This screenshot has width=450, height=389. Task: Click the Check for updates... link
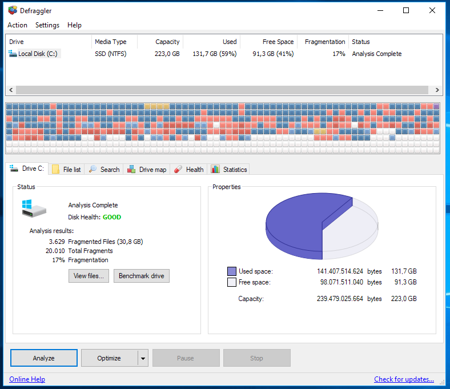coord(404,379)
